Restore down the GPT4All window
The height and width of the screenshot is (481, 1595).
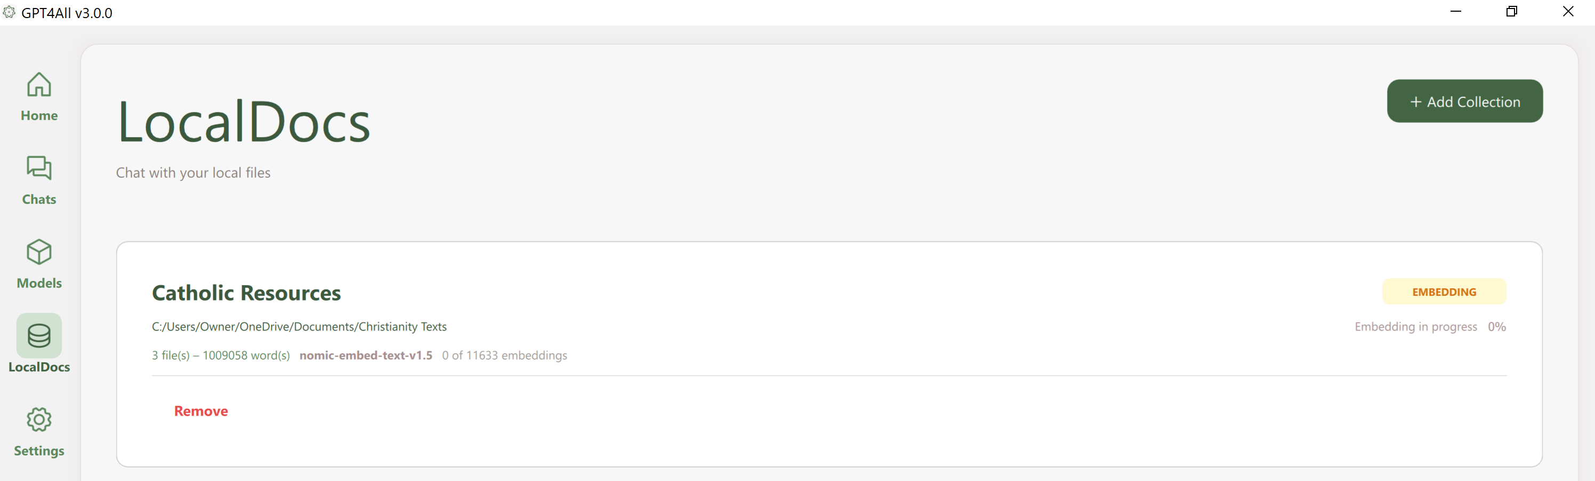(x=1511, y=12)
